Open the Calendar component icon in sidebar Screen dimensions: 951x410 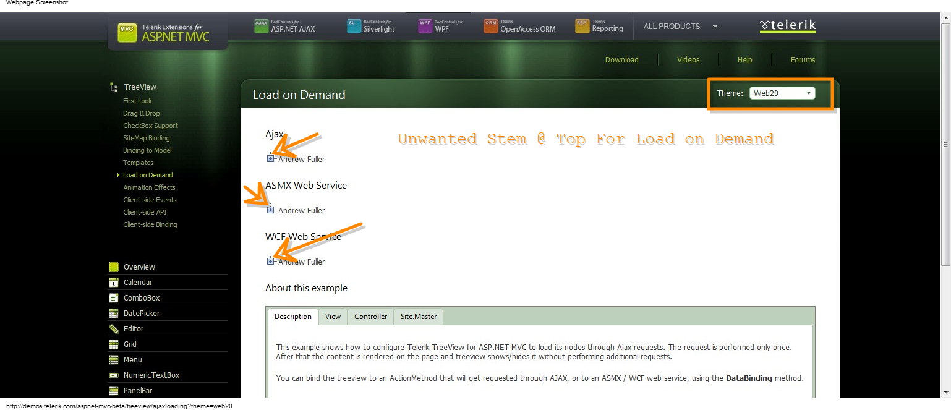click(114, 283)
